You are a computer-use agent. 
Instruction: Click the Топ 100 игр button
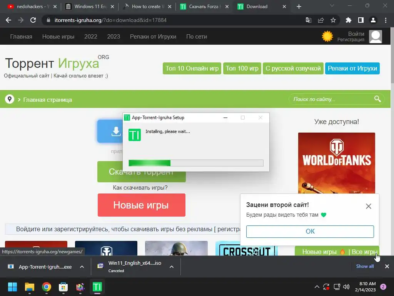coord(242,69)
